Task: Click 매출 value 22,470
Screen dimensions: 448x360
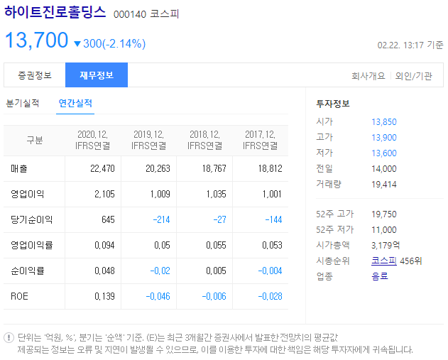Action: pos(102,168)
